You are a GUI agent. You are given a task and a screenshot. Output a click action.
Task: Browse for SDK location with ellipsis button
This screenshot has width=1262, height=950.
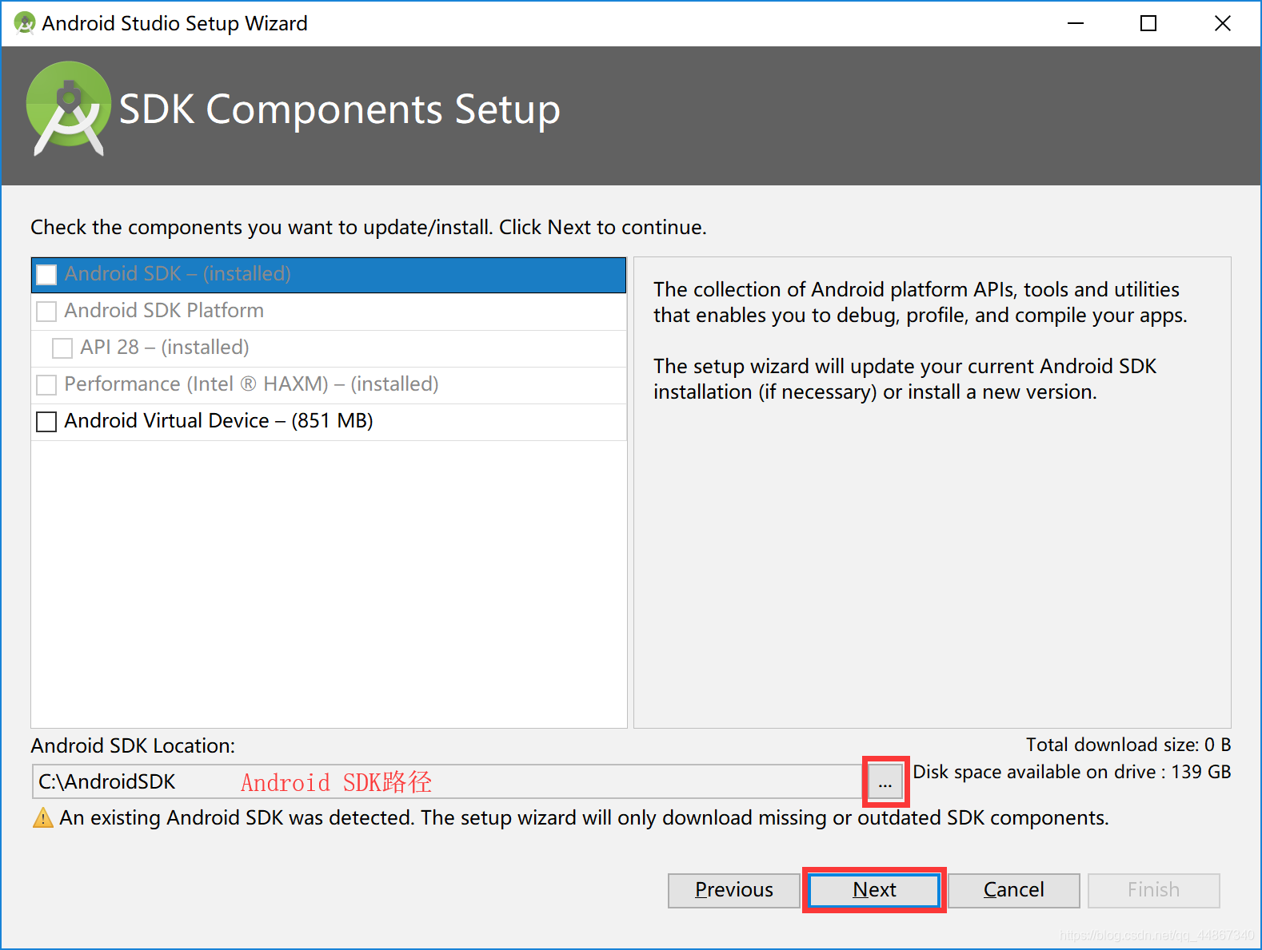(x=885, y=781)
